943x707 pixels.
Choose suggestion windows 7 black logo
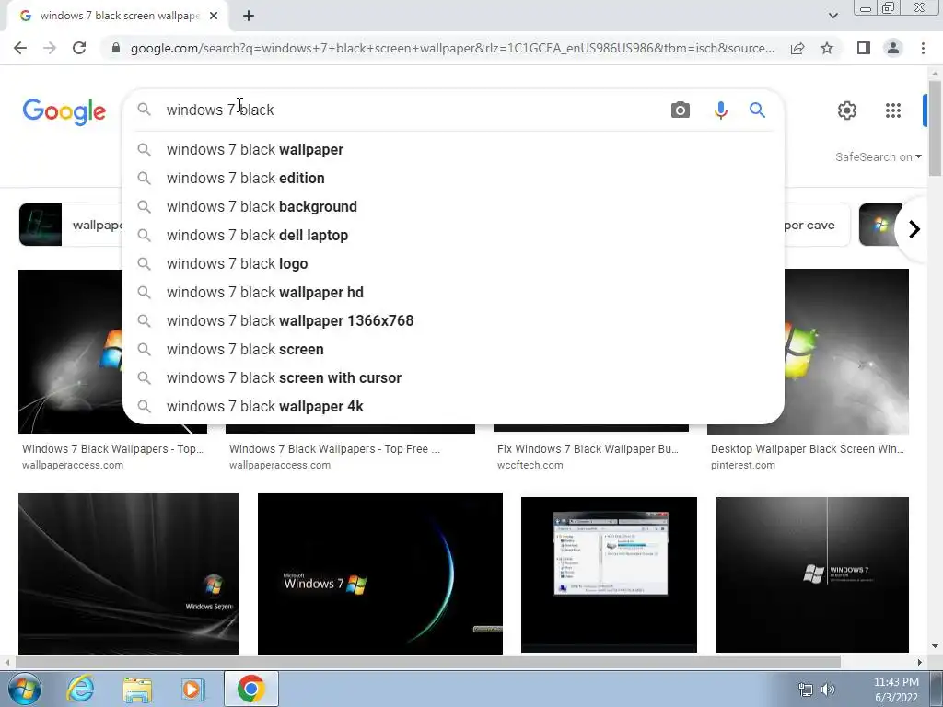[x=453, y=264]
